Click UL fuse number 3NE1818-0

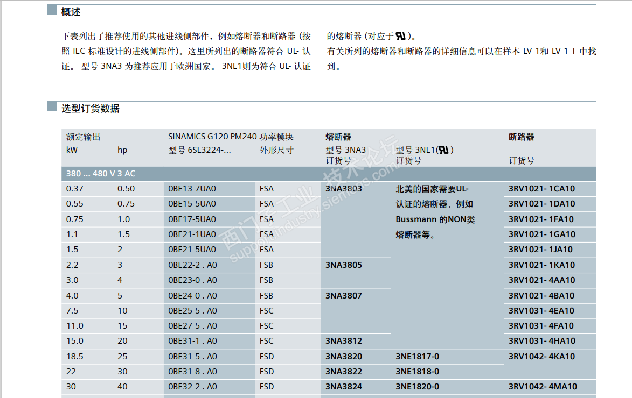[417, 372]
